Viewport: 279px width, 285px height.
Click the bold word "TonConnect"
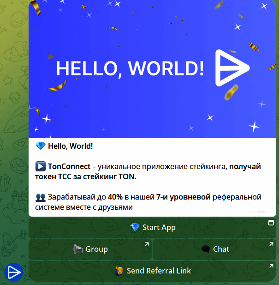click(x=69, y=166)
